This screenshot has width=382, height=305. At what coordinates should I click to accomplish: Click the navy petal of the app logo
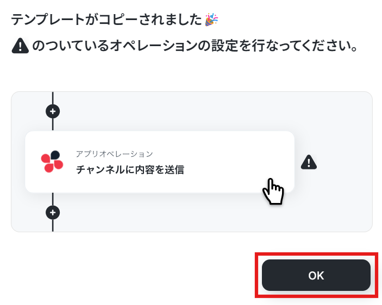pos(55,155)
